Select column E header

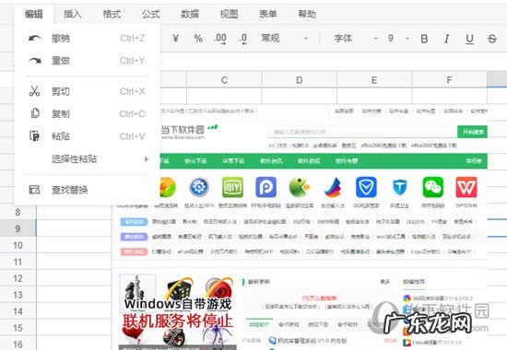tap(374, 80)
